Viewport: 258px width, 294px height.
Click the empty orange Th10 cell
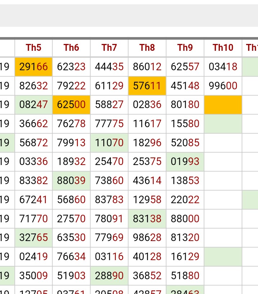point(223,105)
